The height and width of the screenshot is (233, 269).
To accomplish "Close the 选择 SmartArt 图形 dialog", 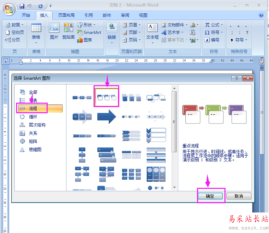I will pyautogui.click(x=248, y=78).
